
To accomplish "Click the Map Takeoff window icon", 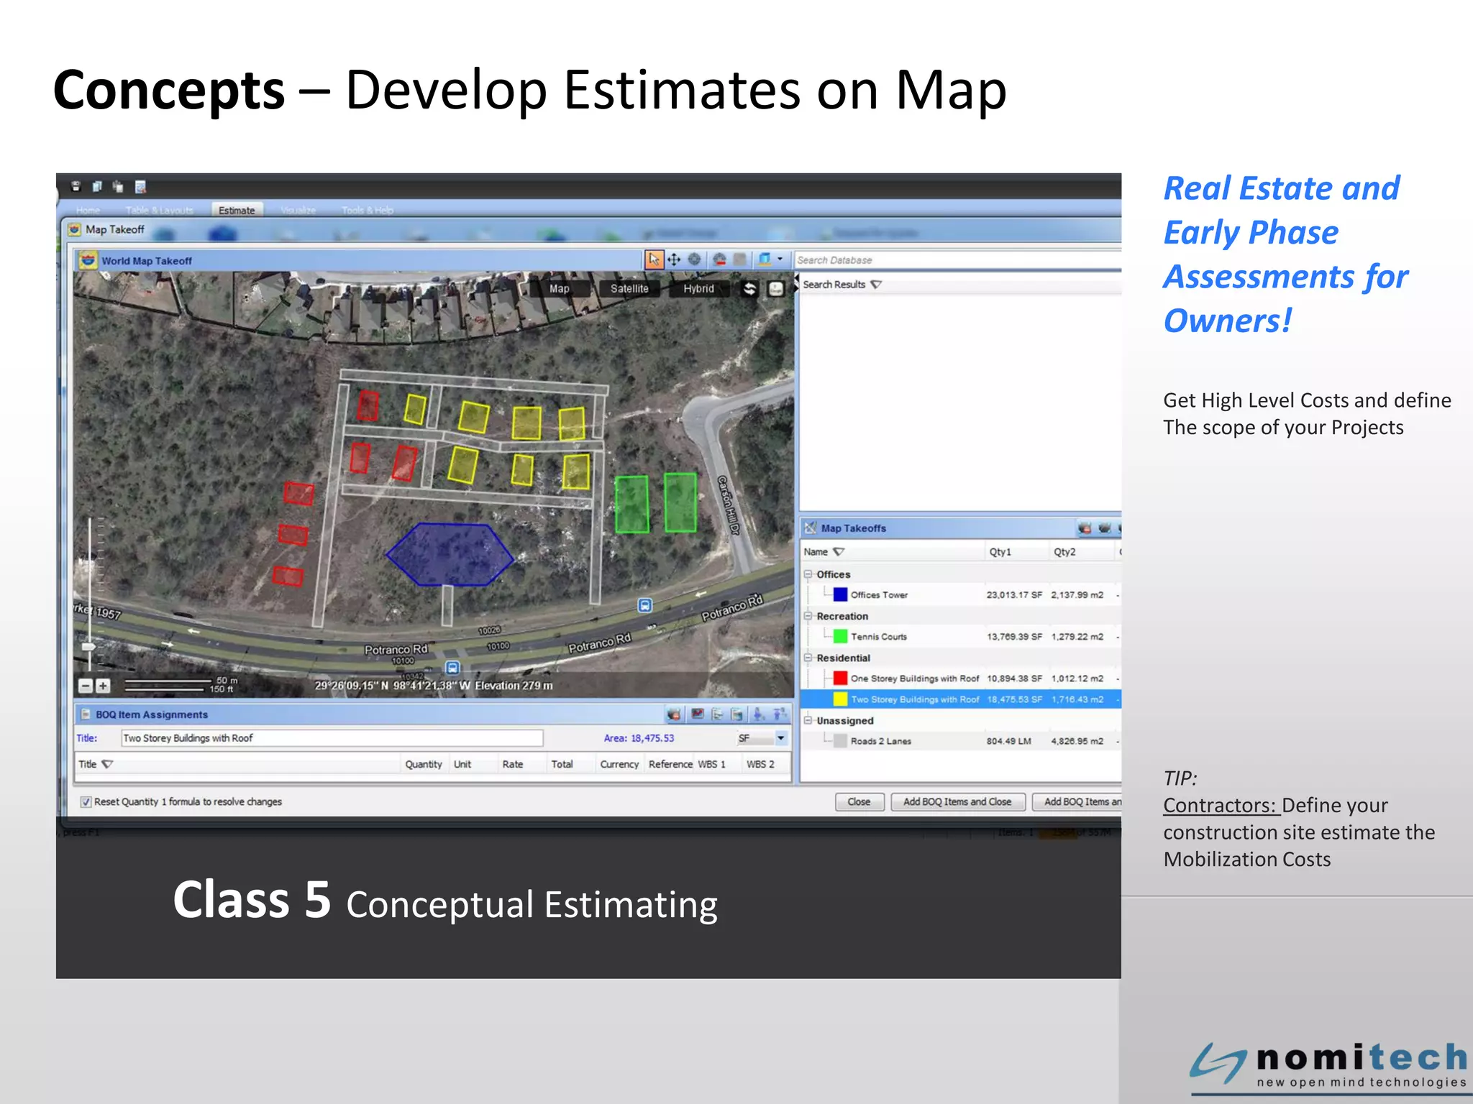I will click(x=74, y=229).
